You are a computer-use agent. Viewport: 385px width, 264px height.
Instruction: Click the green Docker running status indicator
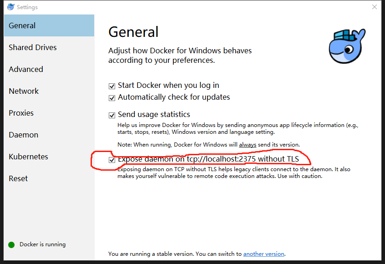(11, 244)
